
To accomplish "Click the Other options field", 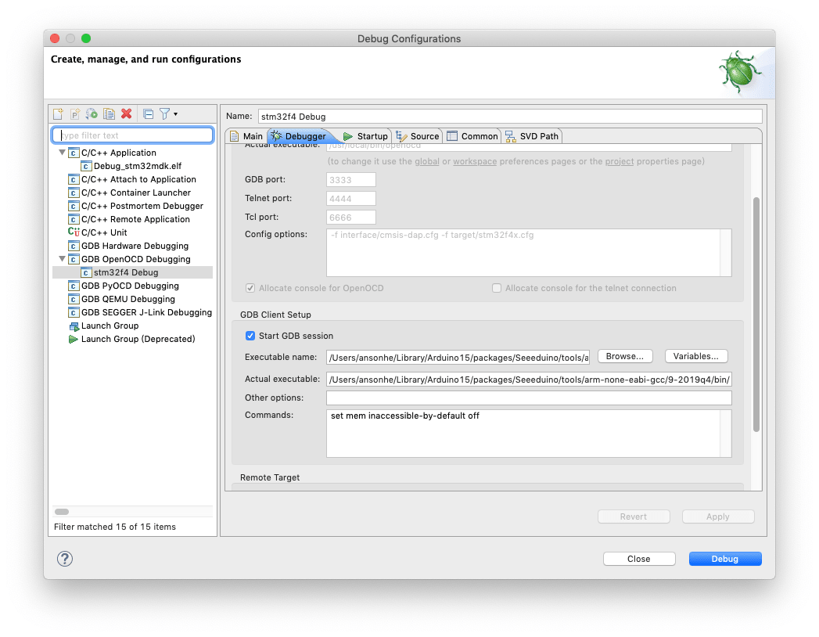I will pos(529,398).
